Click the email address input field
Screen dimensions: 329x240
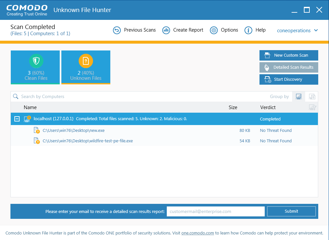point(216,211)
